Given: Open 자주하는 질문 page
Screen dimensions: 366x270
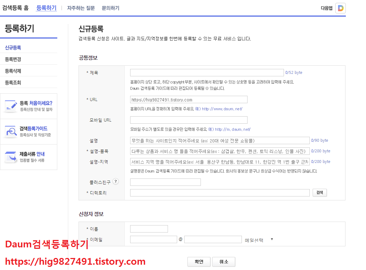Looking at the screenshot, I should 81,8.
